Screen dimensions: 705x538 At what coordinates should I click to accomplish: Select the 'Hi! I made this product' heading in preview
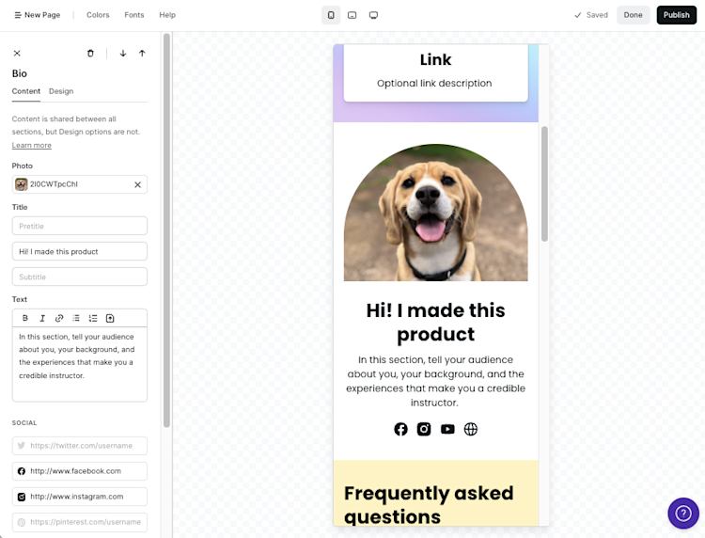(x=435, y=322)
